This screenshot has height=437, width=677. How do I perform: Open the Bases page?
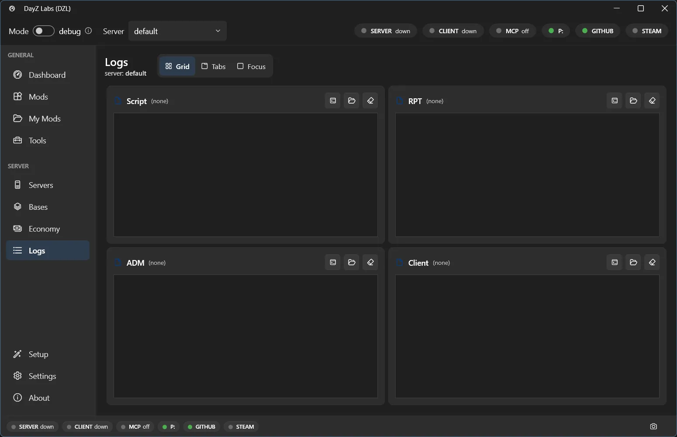coord(48,207)
